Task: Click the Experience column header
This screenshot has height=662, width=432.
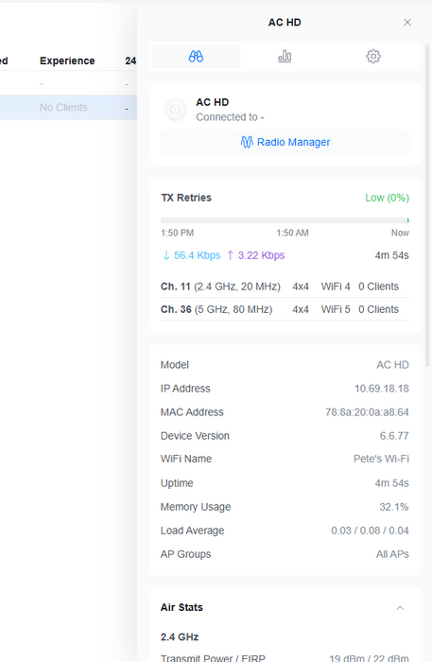Action: click(x=67, y=61)
